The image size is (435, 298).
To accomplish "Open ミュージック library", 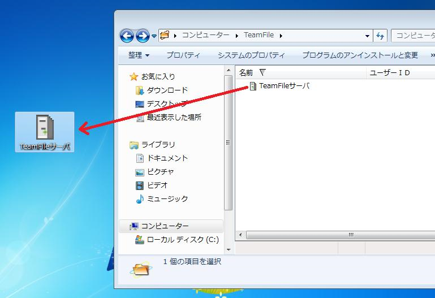I will coord(167,199).
